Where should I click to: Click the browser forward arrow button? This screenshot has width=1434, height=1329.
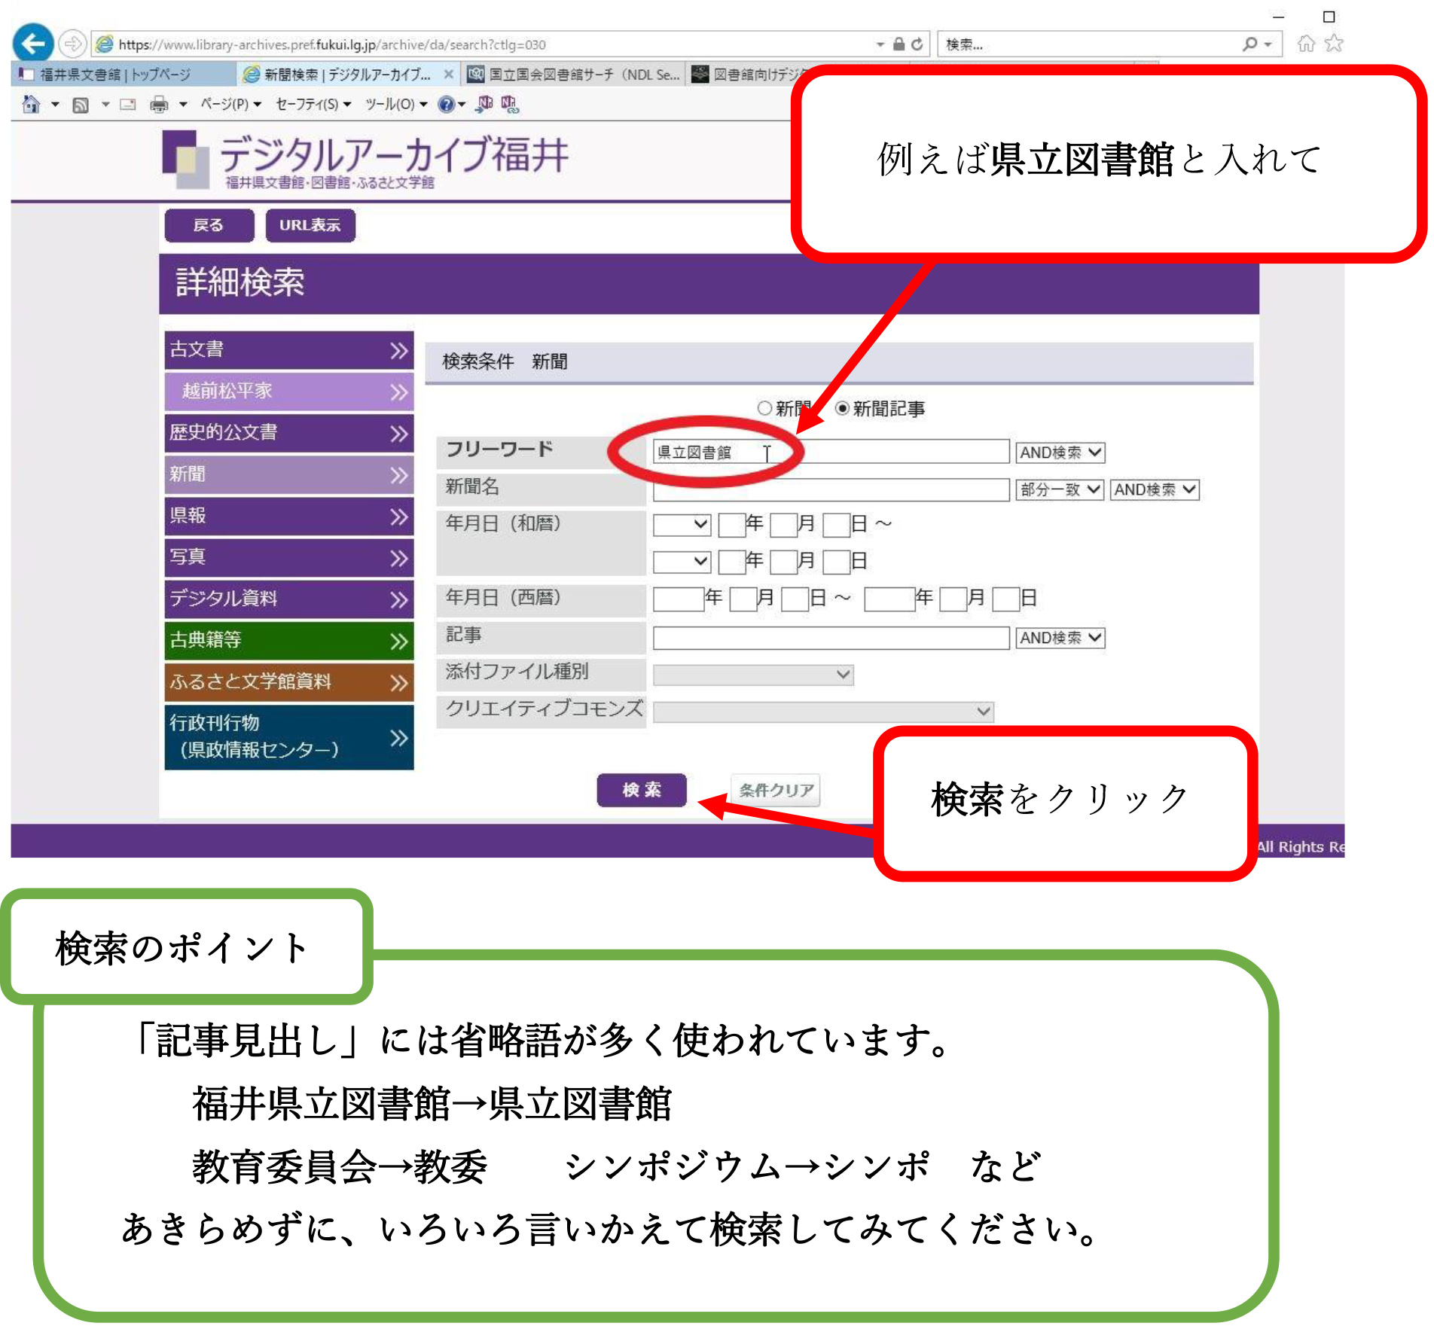(72, 44)
